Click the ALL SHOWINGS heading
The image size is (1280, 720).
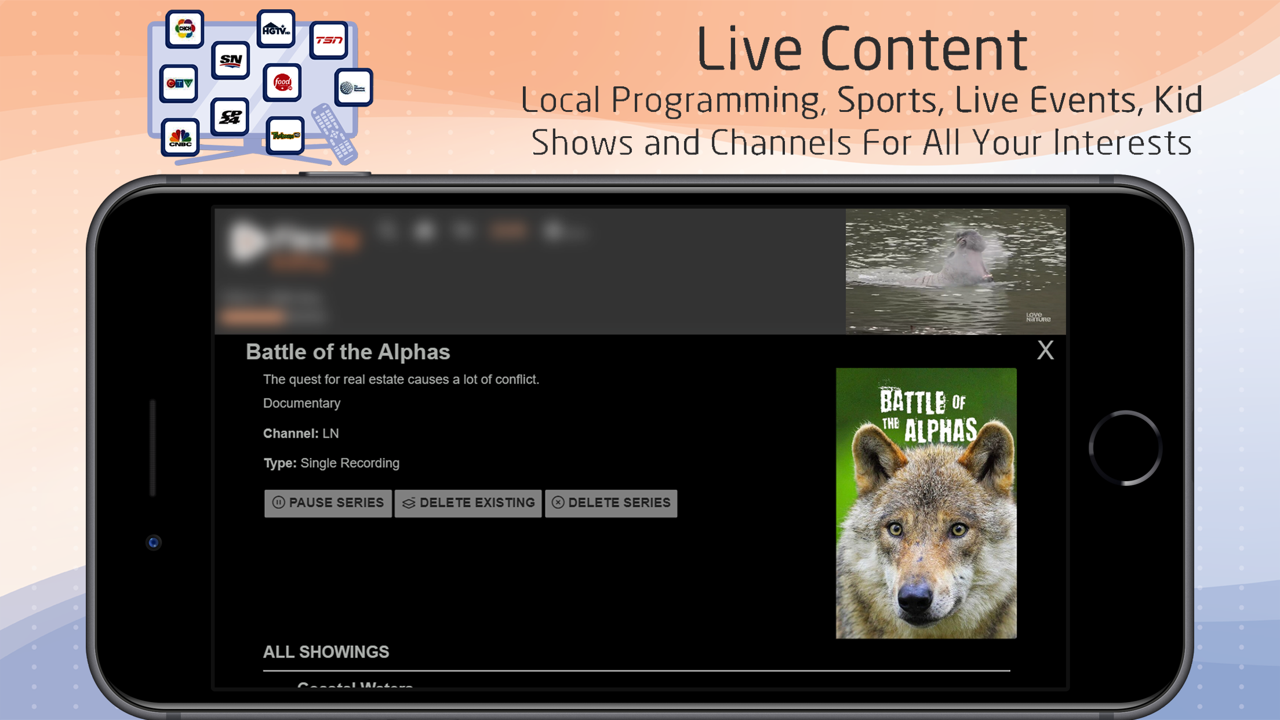[326, 652]
